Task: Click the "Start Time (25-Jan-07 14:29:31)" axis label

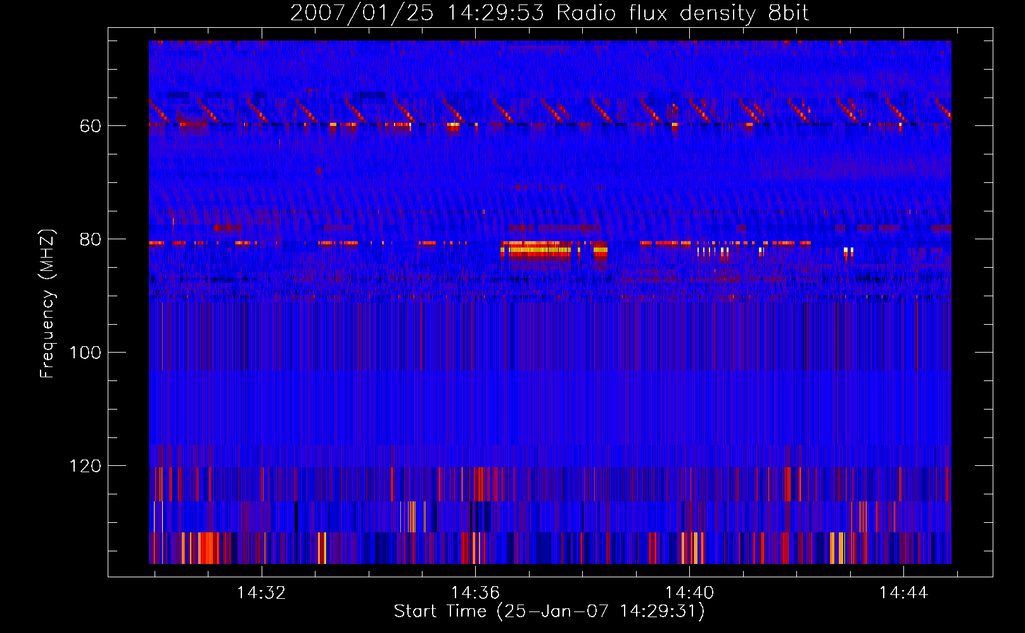Action: pyautogui.click(x=549, y=611)
